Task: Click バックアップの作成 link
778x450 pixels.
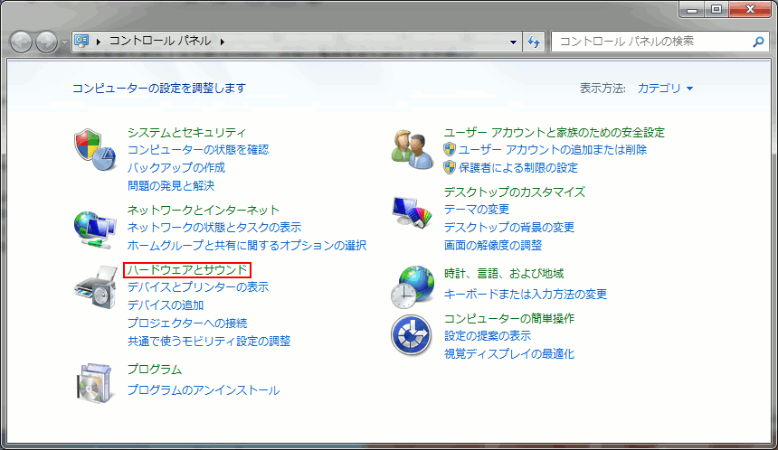Action: tap(176, 167)
